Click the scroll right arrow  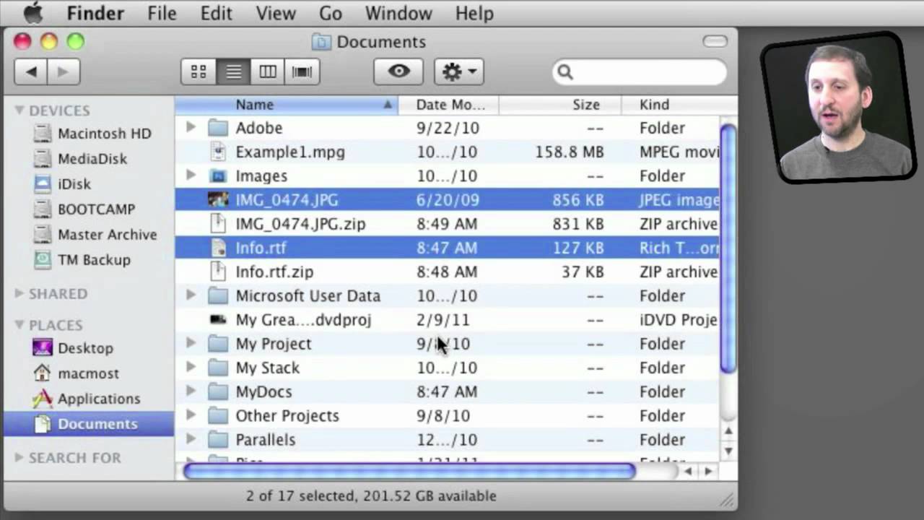click(x=708, y=472)
